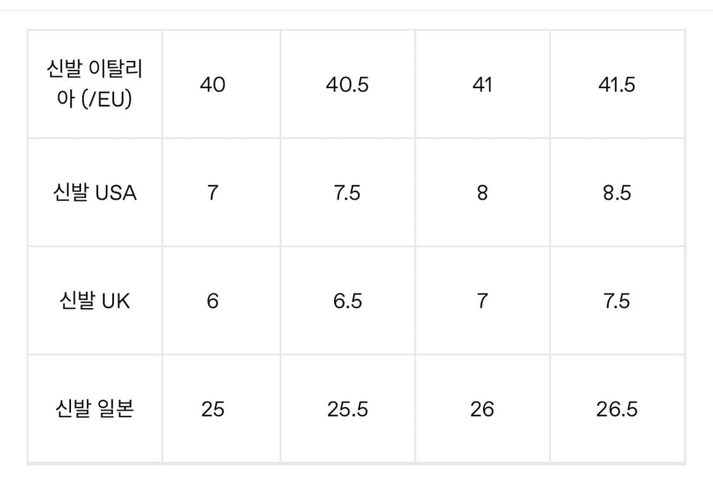The height and width of the screenshot is (495, 713).
Task: Select EU size 41 cell
Action: 482,84
